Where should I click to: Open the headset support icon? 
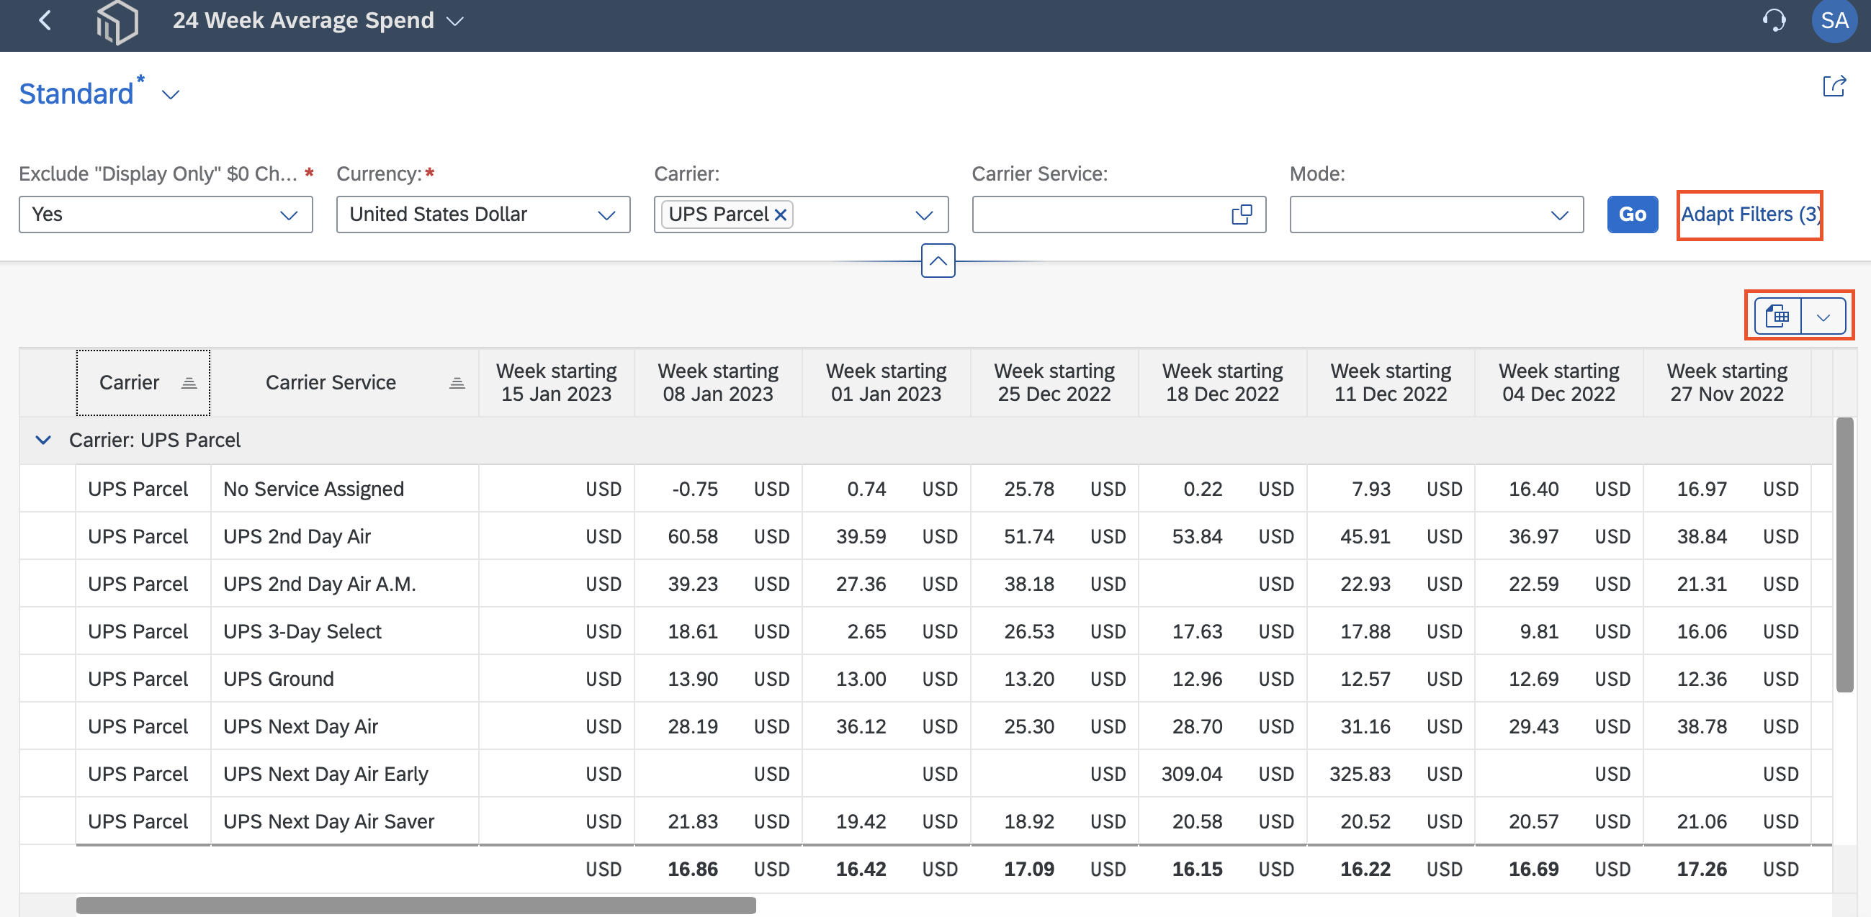1774,20
